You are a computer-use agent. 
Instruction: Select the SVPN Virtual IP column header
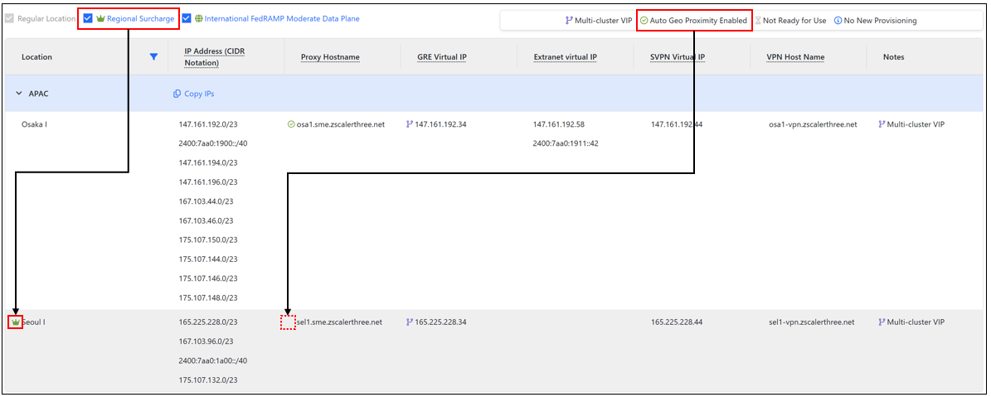point(678,57)
